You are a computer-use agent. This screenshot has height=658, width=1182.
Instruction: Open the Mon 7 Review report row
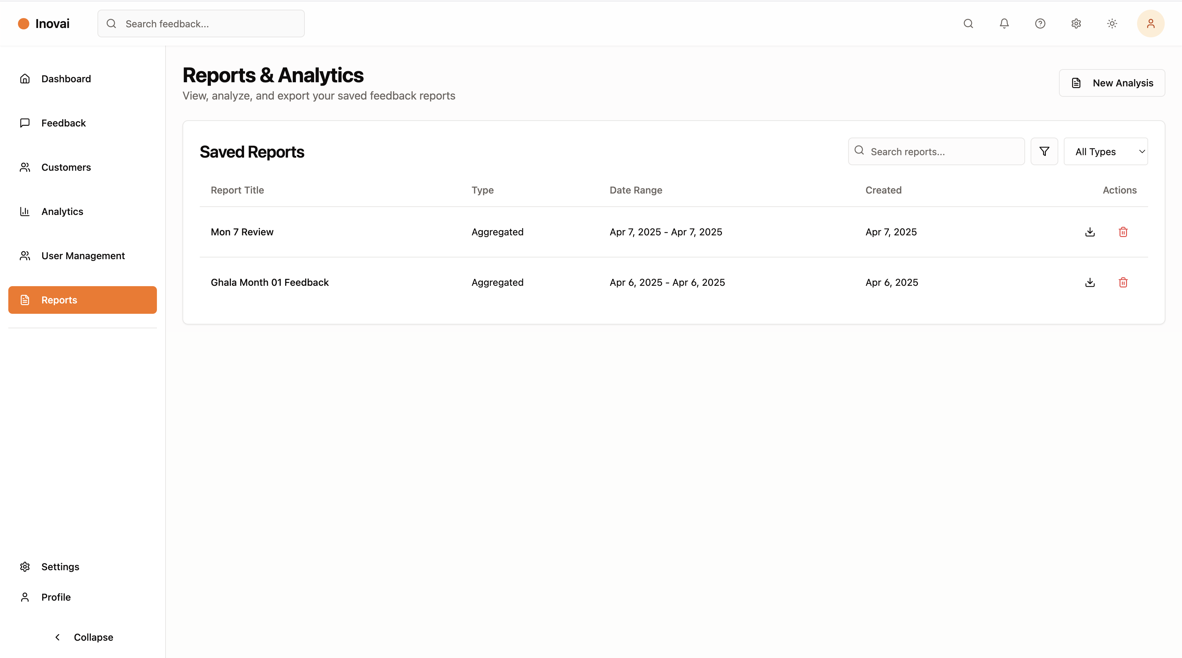point(242,232)
